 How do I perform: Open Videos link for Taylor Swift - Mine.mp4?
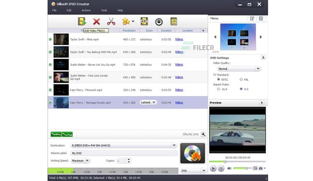179,39
